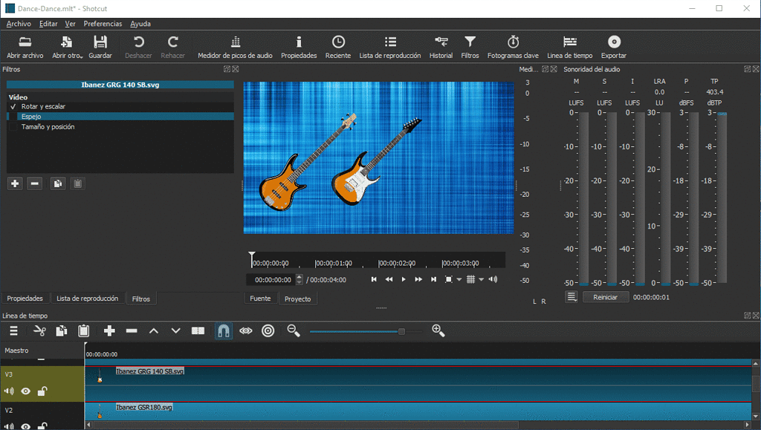Enable the Tamaño y posición filter checkbox
This screenshot has height=430, width=761.
point(13,127)
